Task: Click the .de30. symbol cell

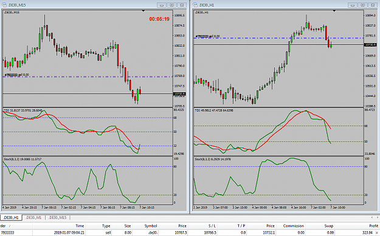Action: click(x=153, y=232)
